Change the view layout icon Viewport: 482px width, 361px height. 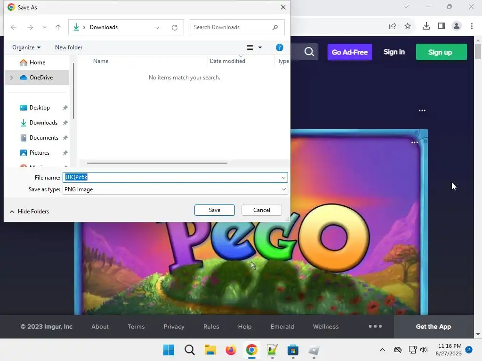click(250, 47)
